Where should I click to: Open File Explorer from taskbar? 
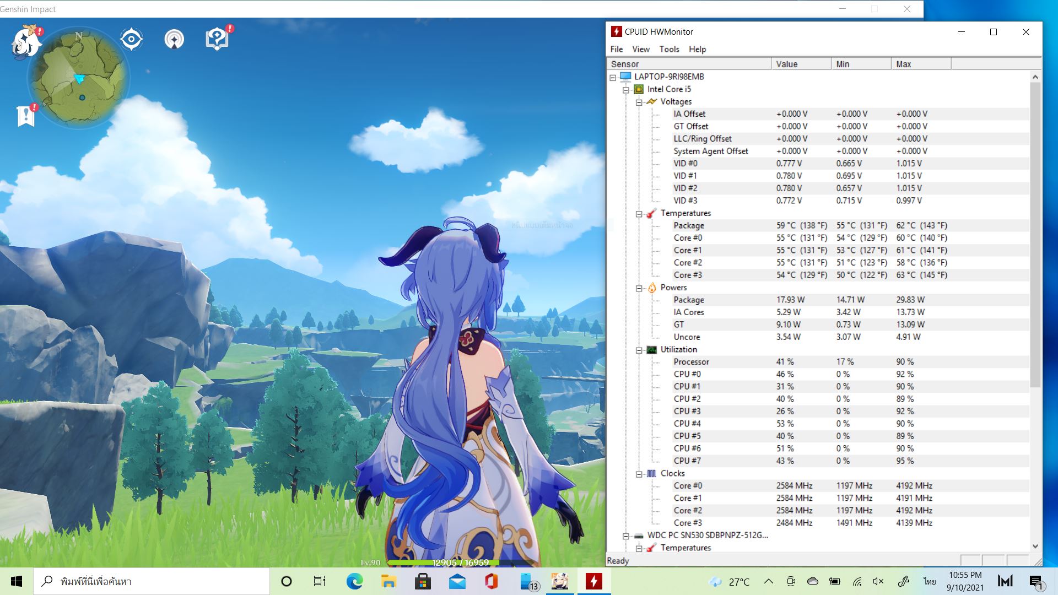[388, 581]
